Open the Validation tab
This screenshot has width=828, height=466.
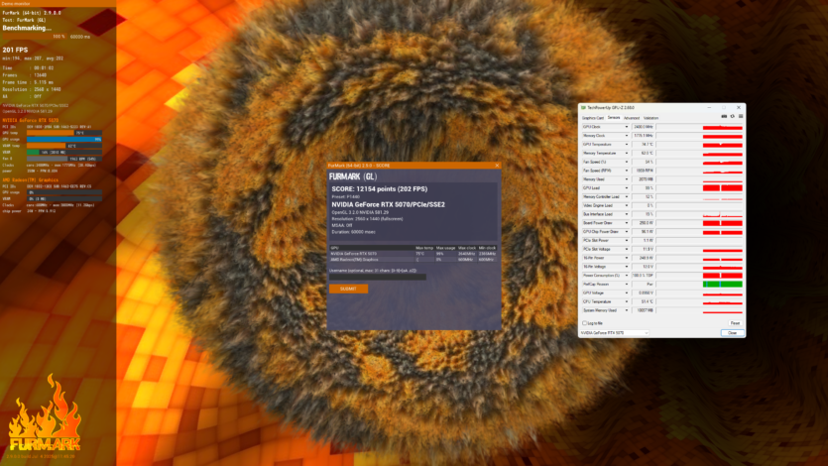pyautogui.click(x=651, y=117)
